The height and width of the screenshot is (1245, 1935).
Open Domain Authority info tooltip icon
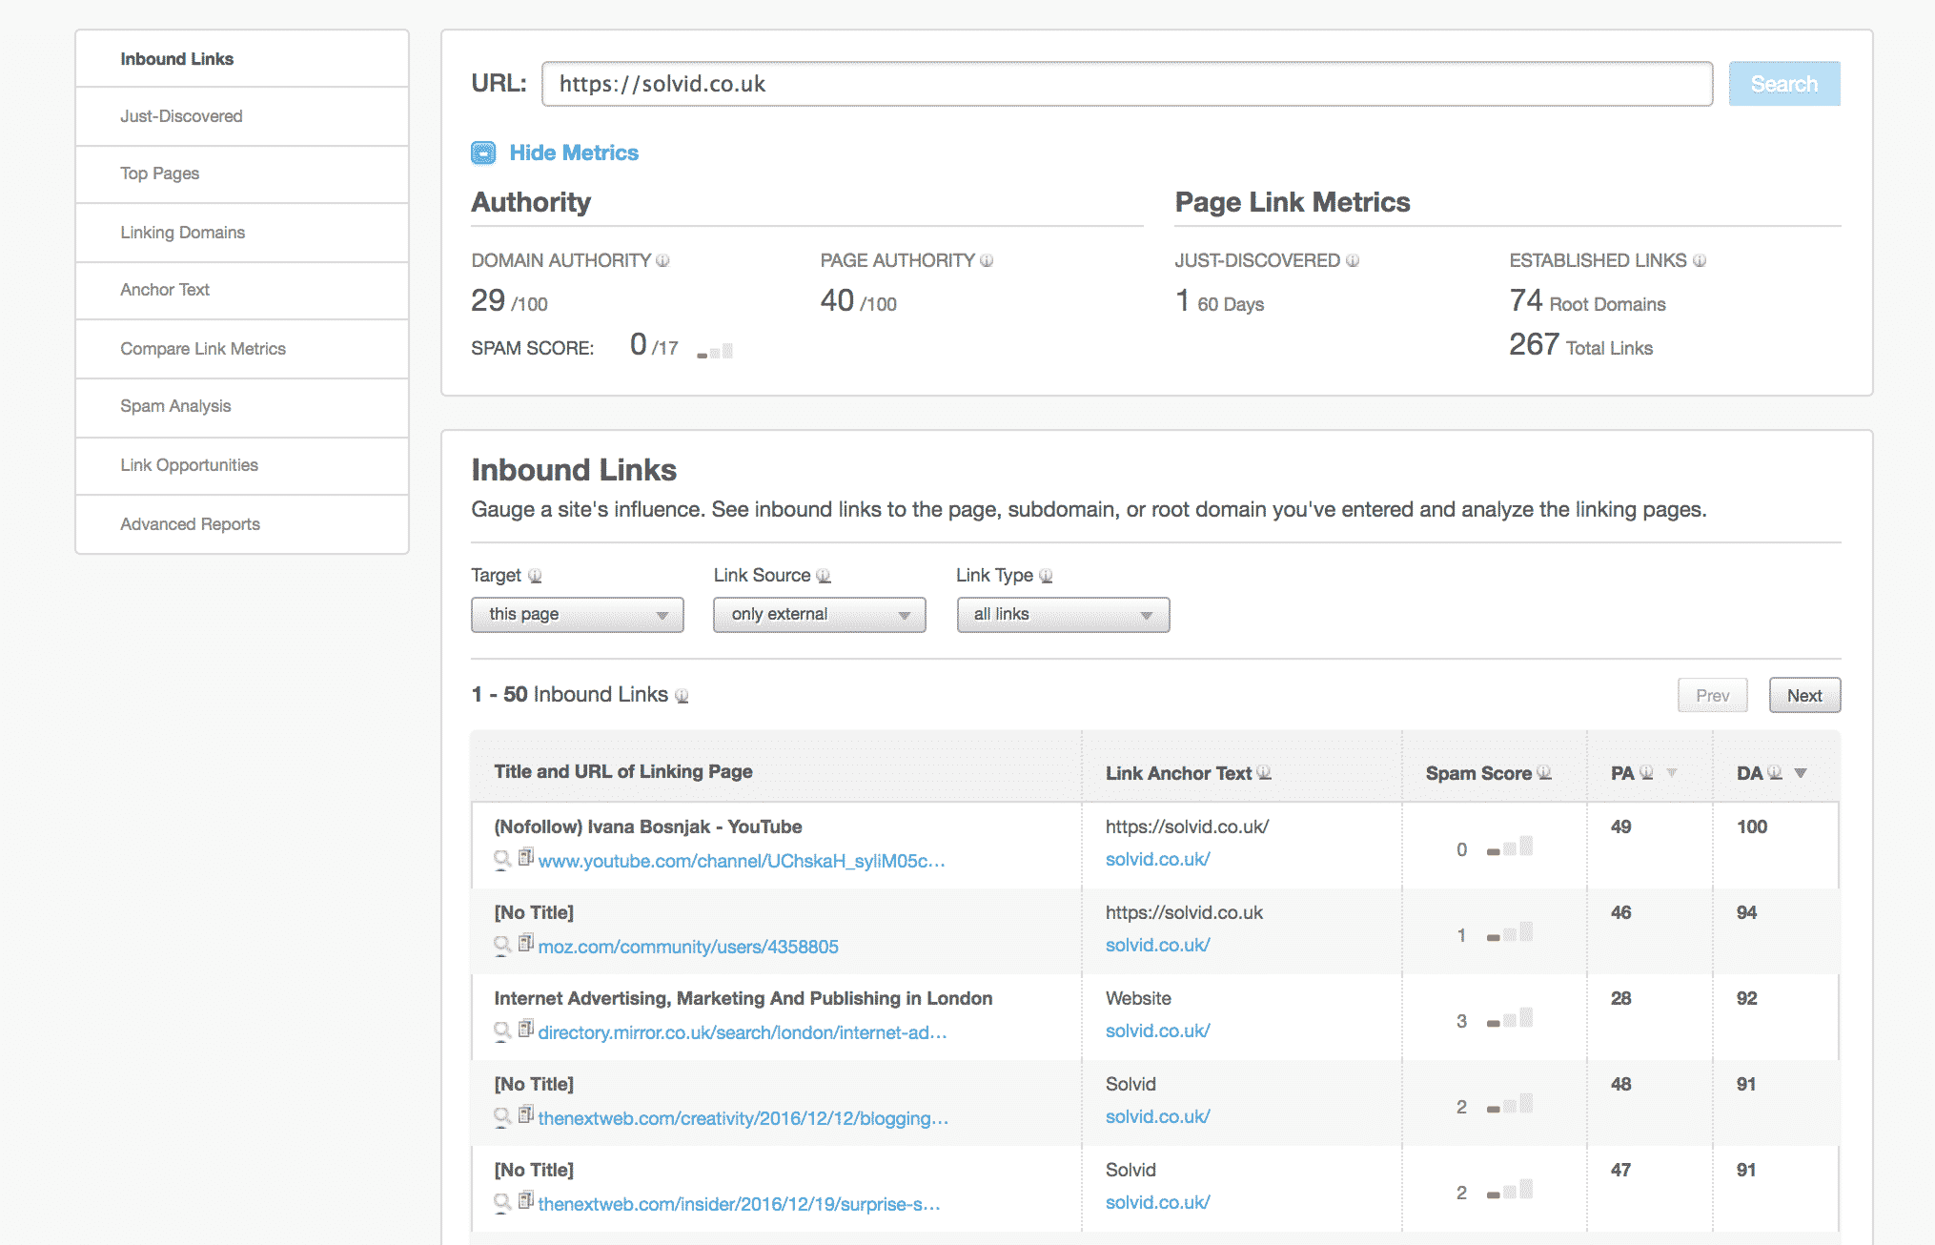[x=662, y=260]
